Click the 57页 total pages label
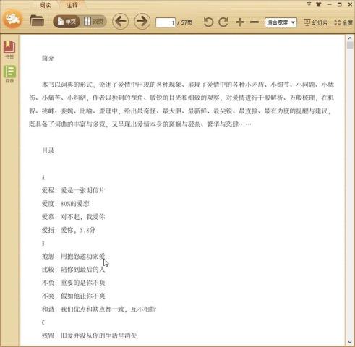Screen dimensions: 355x347 [187, 22]
